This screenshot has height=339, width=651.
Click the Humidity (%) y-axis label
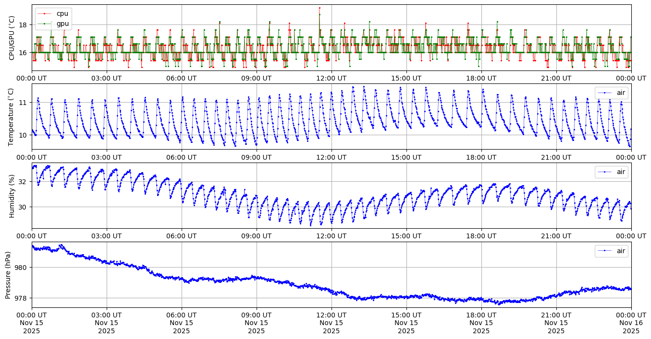point(12,196)
